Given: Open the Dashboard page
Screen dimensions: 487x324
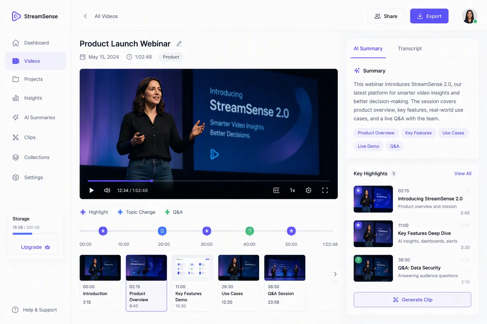Looking at the screenshot, I should pyautogui.click(x=36, y=43).
